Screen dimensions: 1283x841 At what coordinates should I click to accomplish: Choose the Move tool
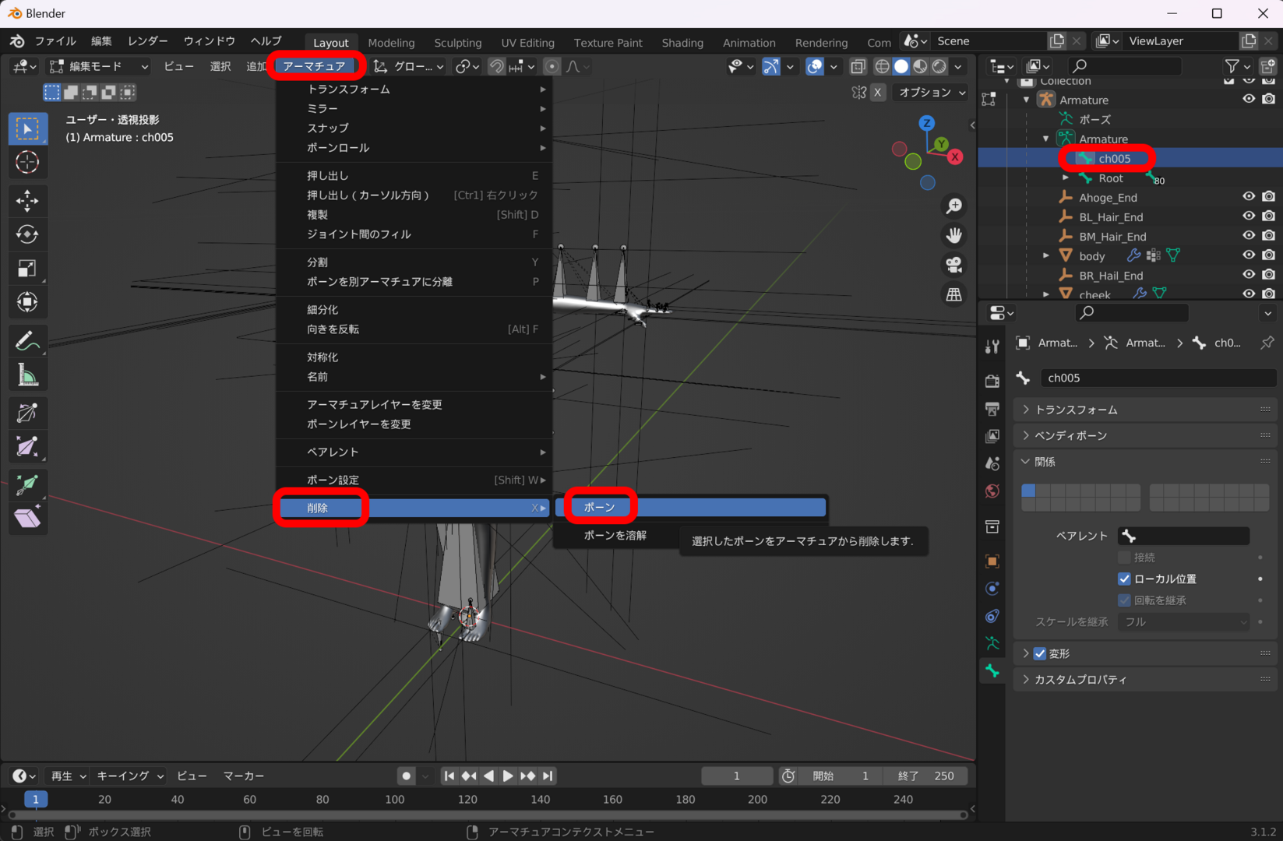pyautogui.click(x=27, y=201)
